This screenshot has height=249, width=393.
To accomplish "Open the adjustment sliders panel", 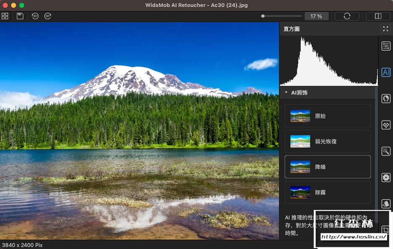I will coord(386,46).
